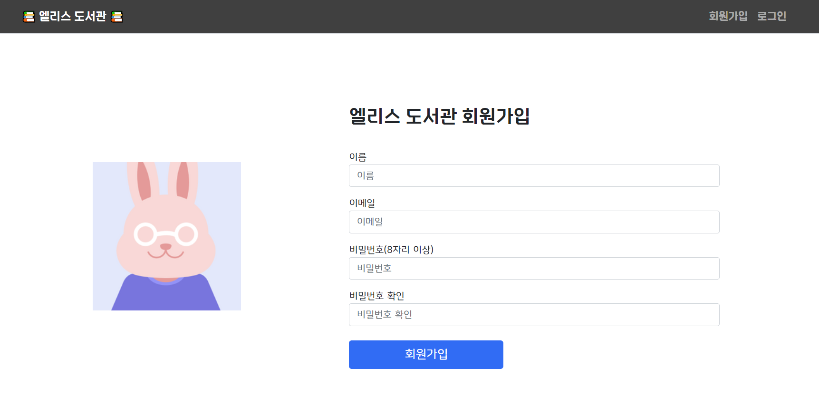819x416 pixels.
Task: Select the 비밀번호 확인 input field
Action: [x=534, y=315]
